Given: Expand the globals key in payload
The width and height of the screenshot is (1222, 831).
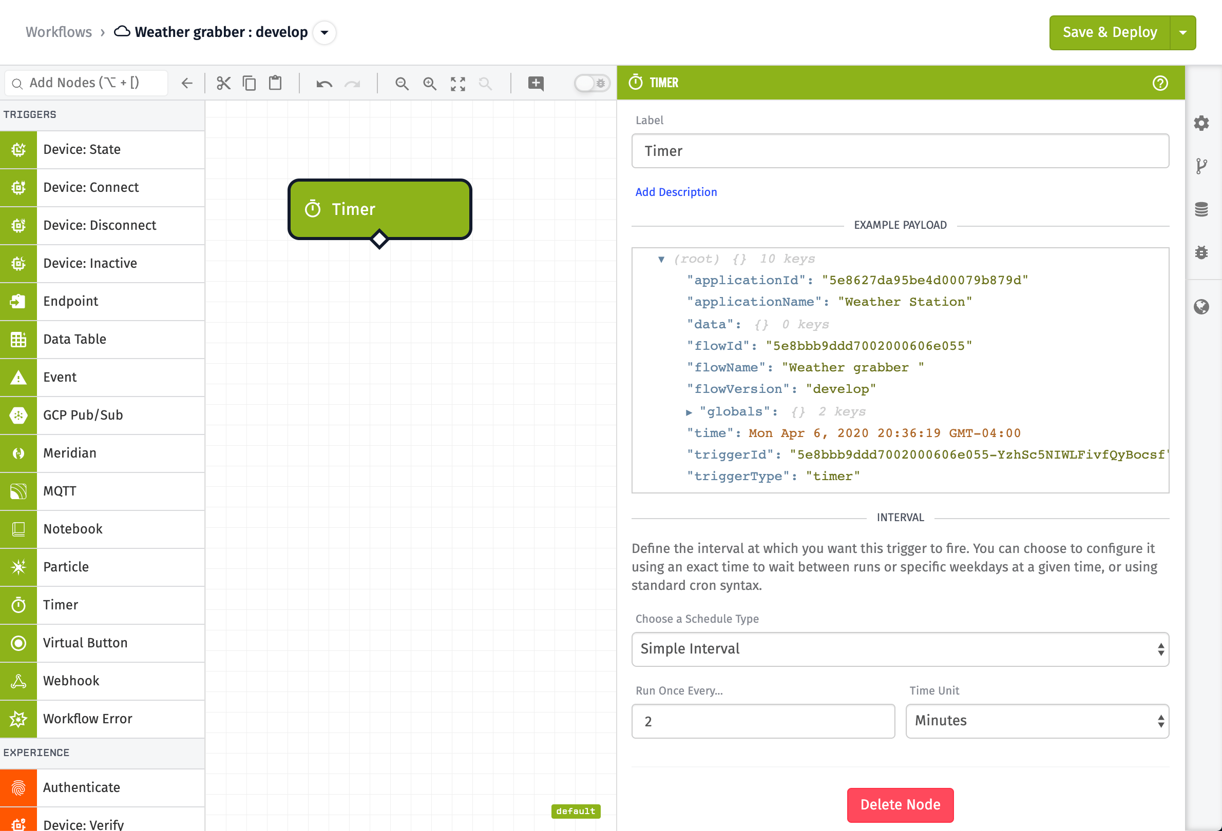Looking at the screenshot, I should pos(689,412).
